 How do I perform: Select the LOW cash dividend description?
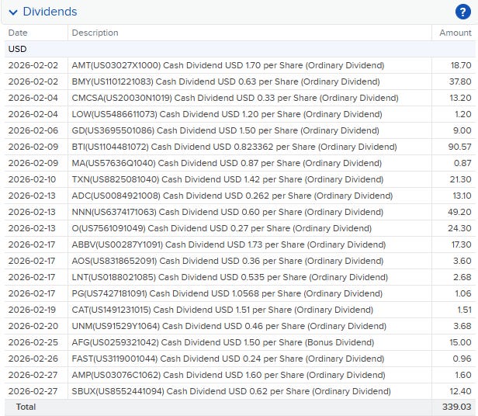(x=227, y=114)
